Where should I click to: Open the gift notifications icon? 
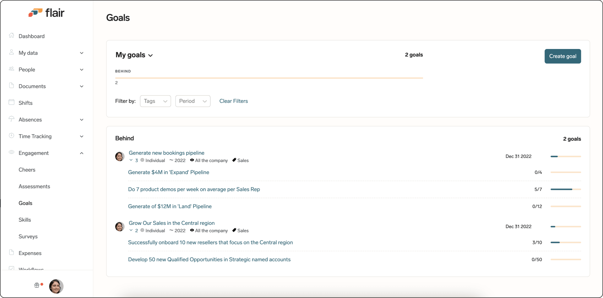37,285
